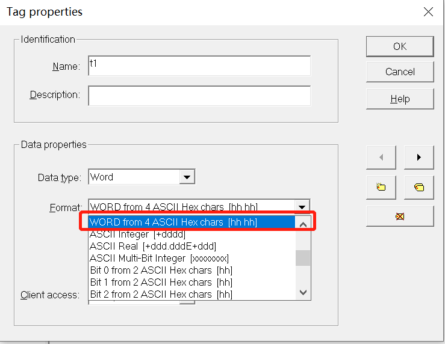
Task: Collapse the Format dropdown arrow
Action: 303,207
